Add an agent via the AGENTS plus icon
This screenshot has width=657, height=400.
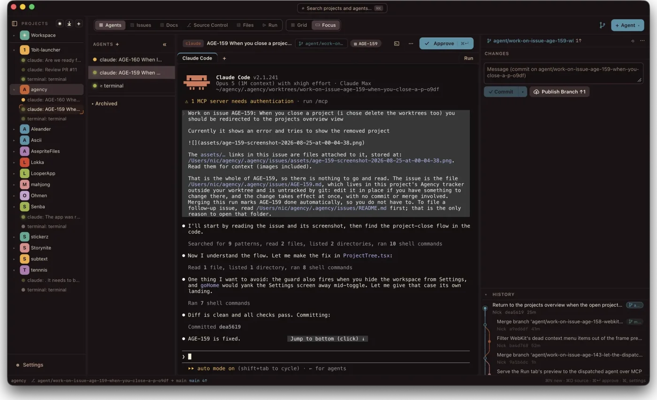pos(117,44)
